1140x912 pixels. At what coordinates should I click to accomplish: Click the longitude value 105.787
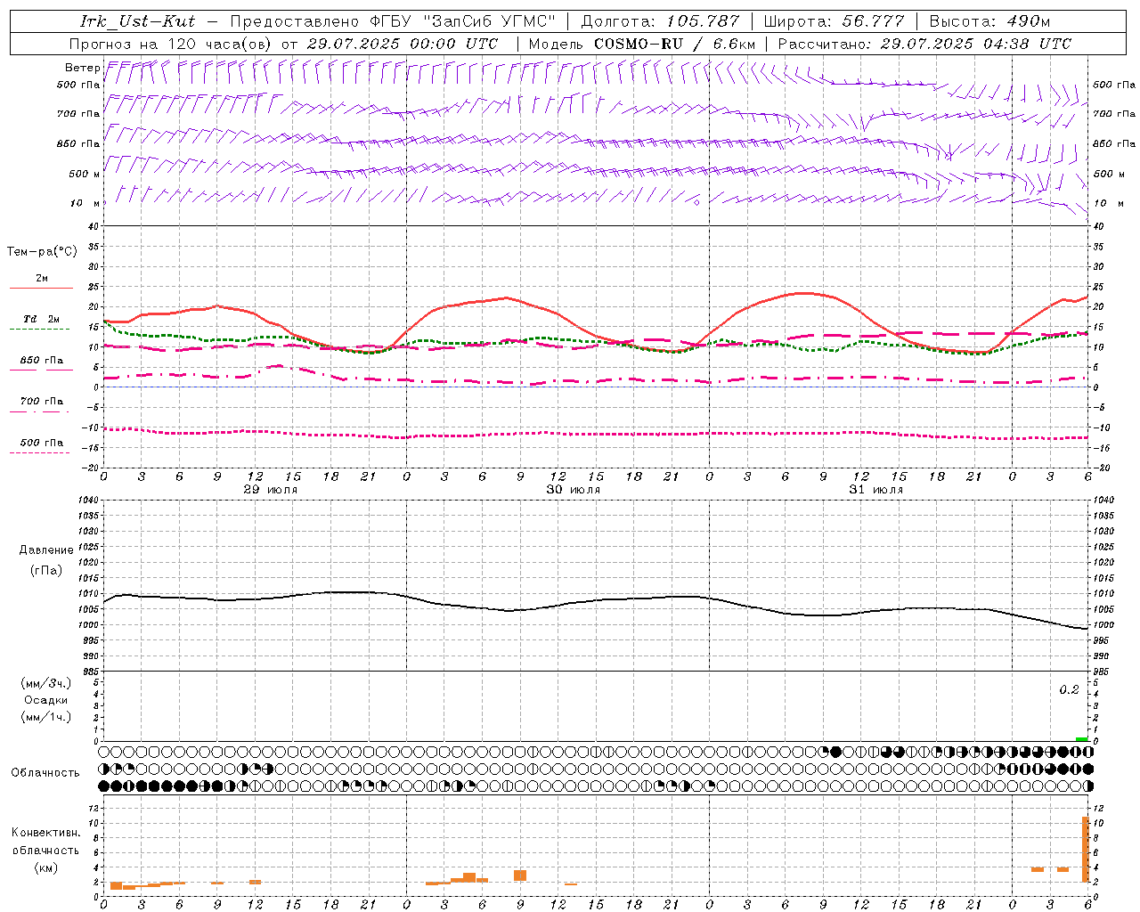coord(703,21)
